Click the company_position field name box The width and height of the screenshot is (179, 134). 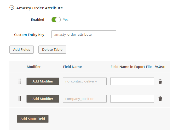click(85, 99)
